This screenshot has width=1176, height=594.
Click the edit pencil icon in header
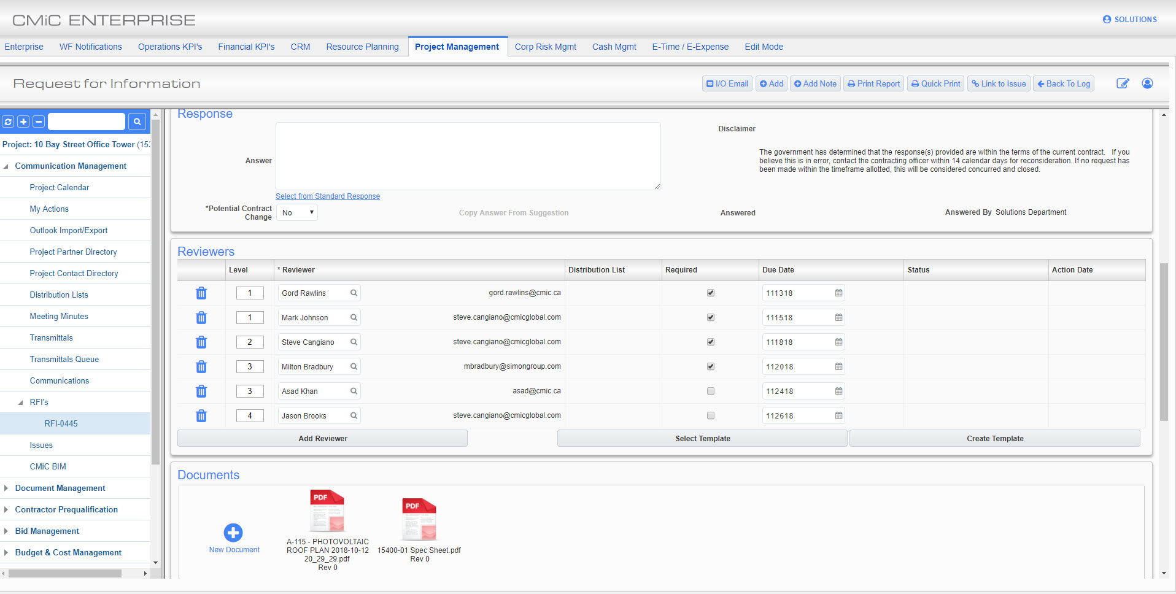pyautogui.click(x=1122, y=83)
